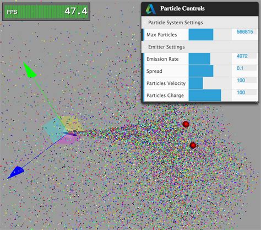Toggle the FPS stats panel display
Image resolution: width=261 pixels, height=230 pixels.
(46, 12)
